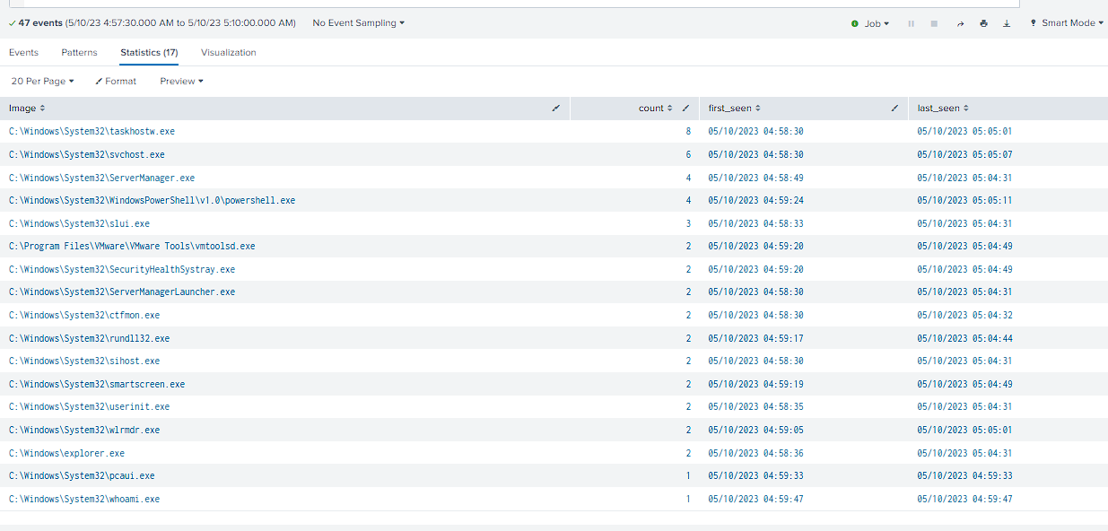
Task: Sort by last_seen column
Action: (x=943, y=109)
